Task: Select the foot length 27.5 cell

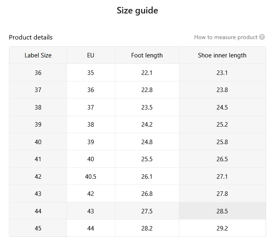Action: [x=147, y=211]
